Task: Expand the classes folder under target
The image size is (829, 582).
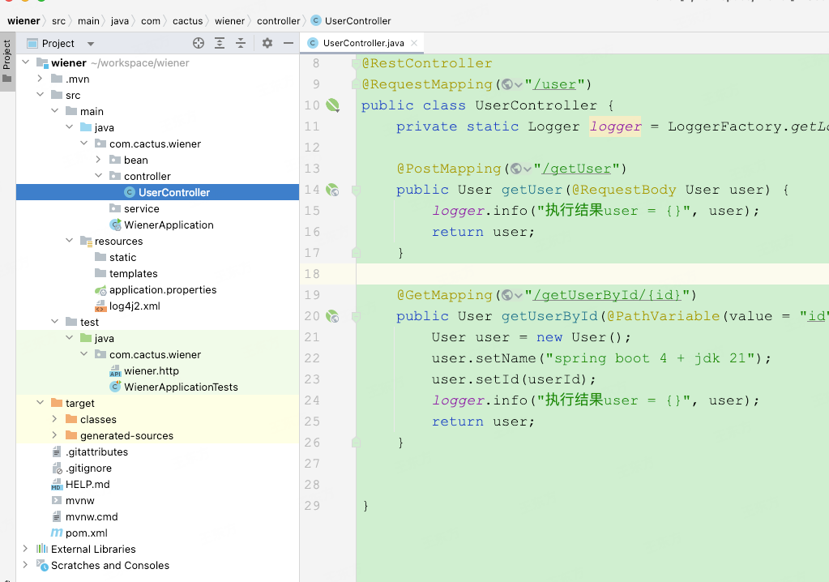Action: tap(55, 419)
